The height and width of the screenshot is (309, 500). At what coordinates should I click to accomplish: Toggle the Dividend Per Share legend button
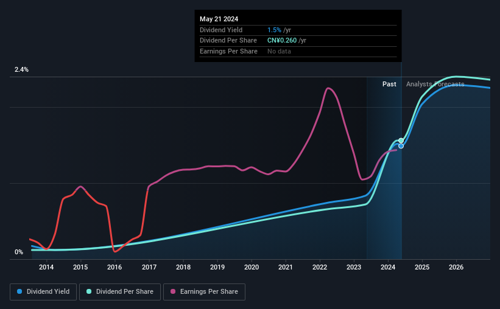(120, 292)
